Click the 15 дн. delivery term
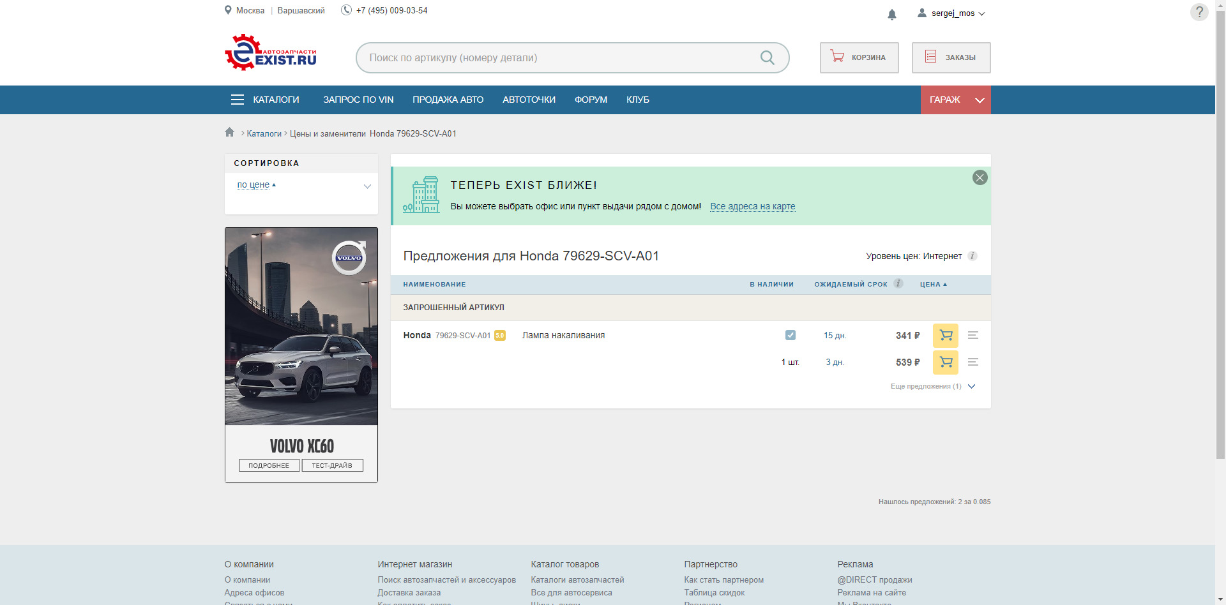 coord(835,335)
